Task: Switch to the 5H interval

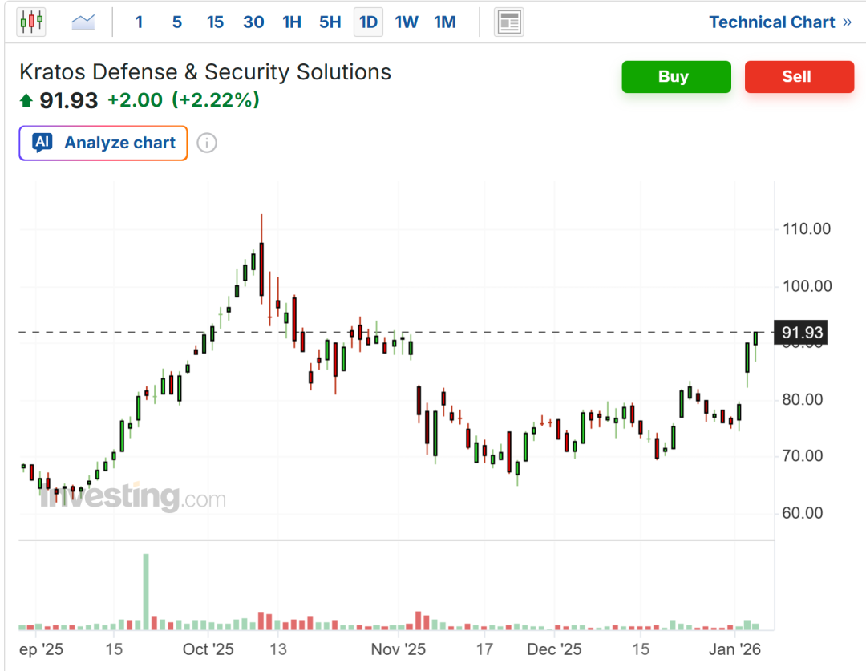Action: coord(330,22)
